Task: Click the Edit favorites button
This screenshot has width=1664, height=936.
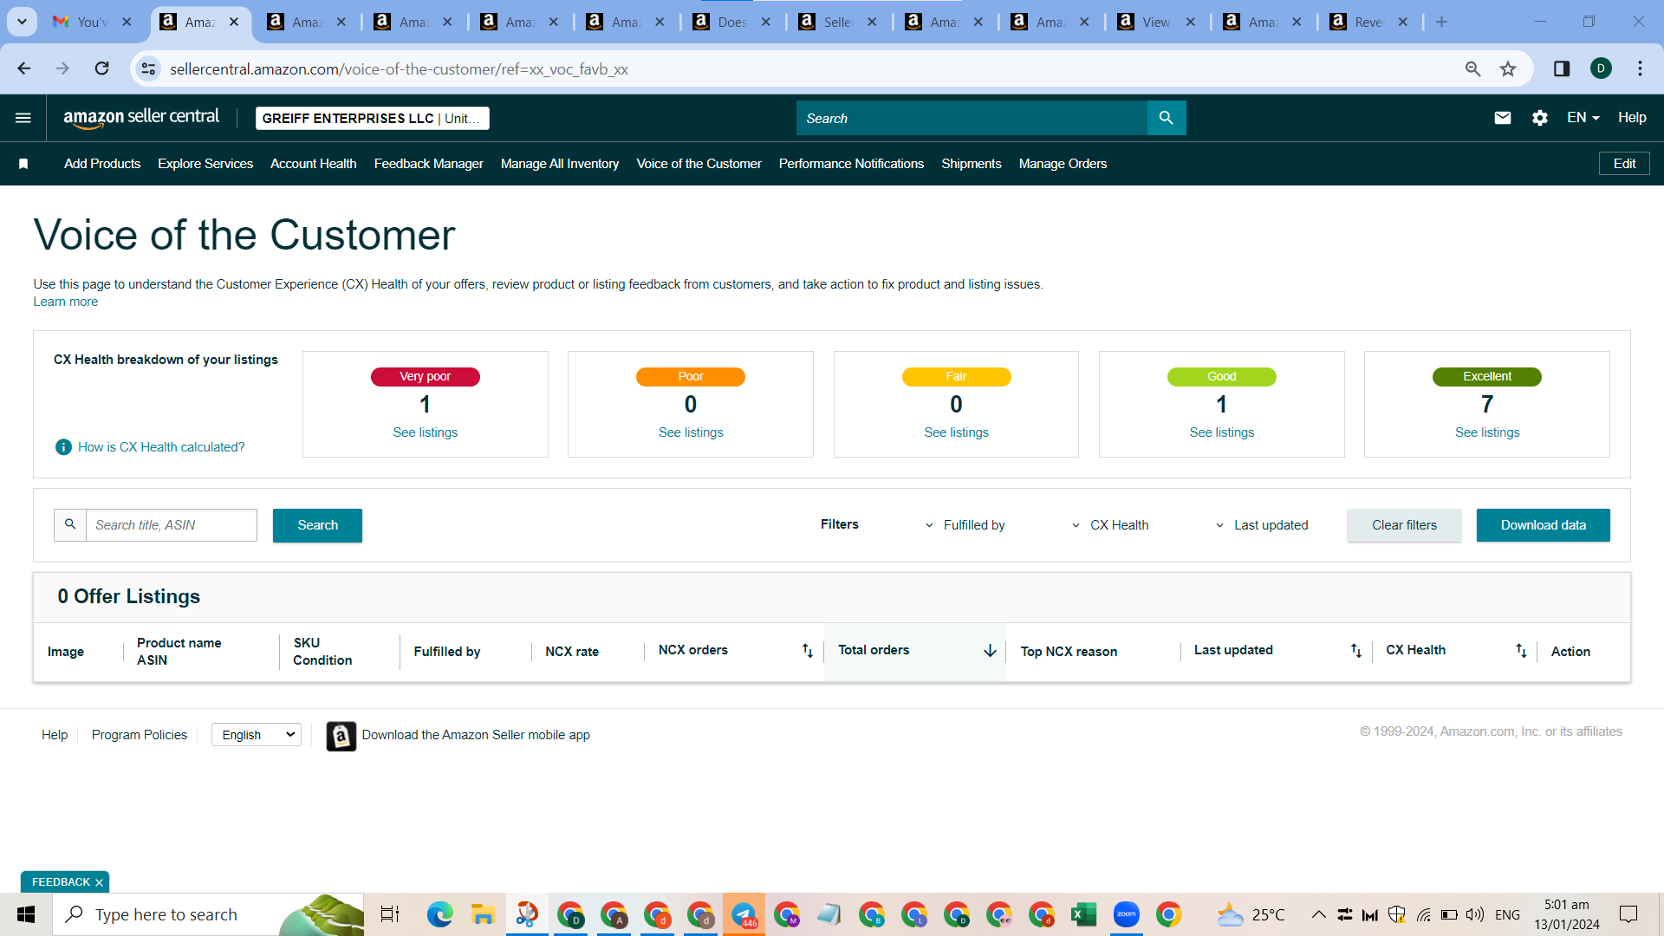Action: [1624, 164]
